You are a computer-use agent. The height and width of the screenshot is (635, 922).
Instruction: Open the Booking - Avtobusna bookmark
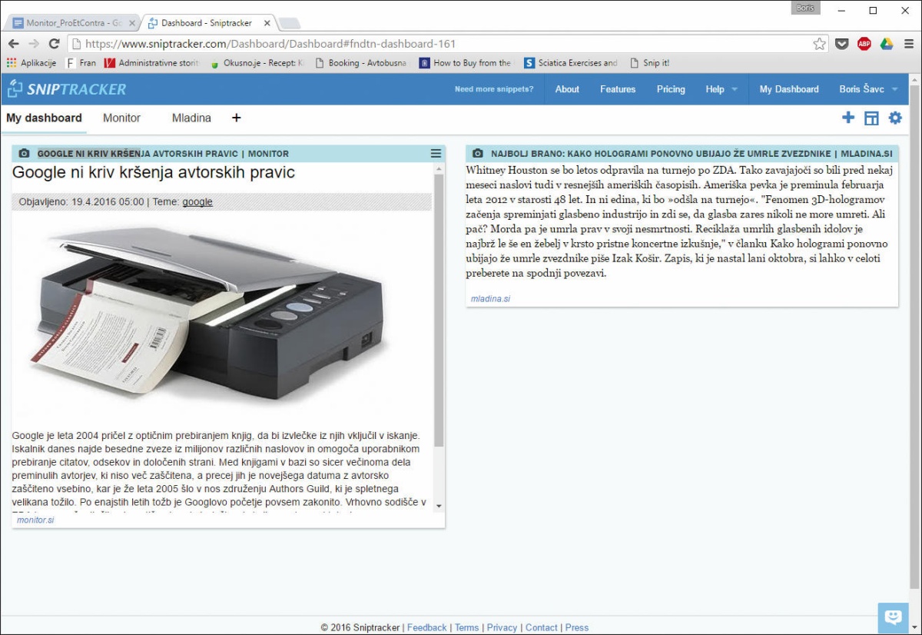coord(360,63)
